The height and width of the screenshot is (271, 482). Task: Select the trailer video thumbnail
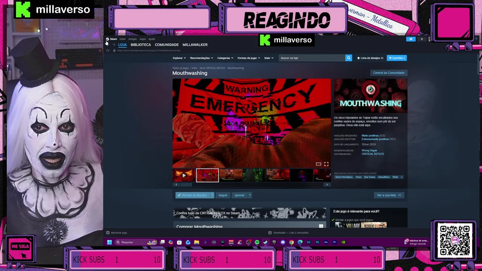click(184, 175)
